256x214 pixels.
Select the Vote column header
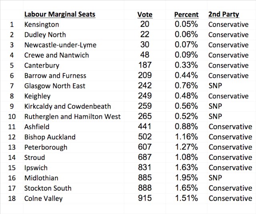pyautogui.click(x=144, y=14)
